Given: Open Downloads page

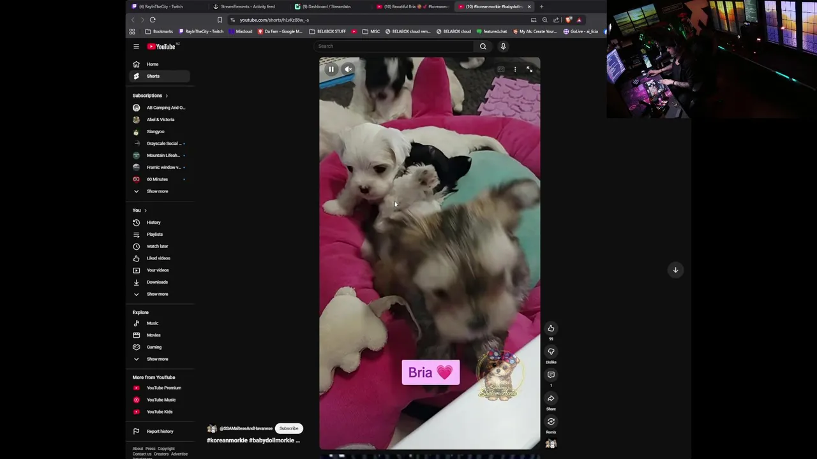Looking at the screenshot, I should point(160,282).
